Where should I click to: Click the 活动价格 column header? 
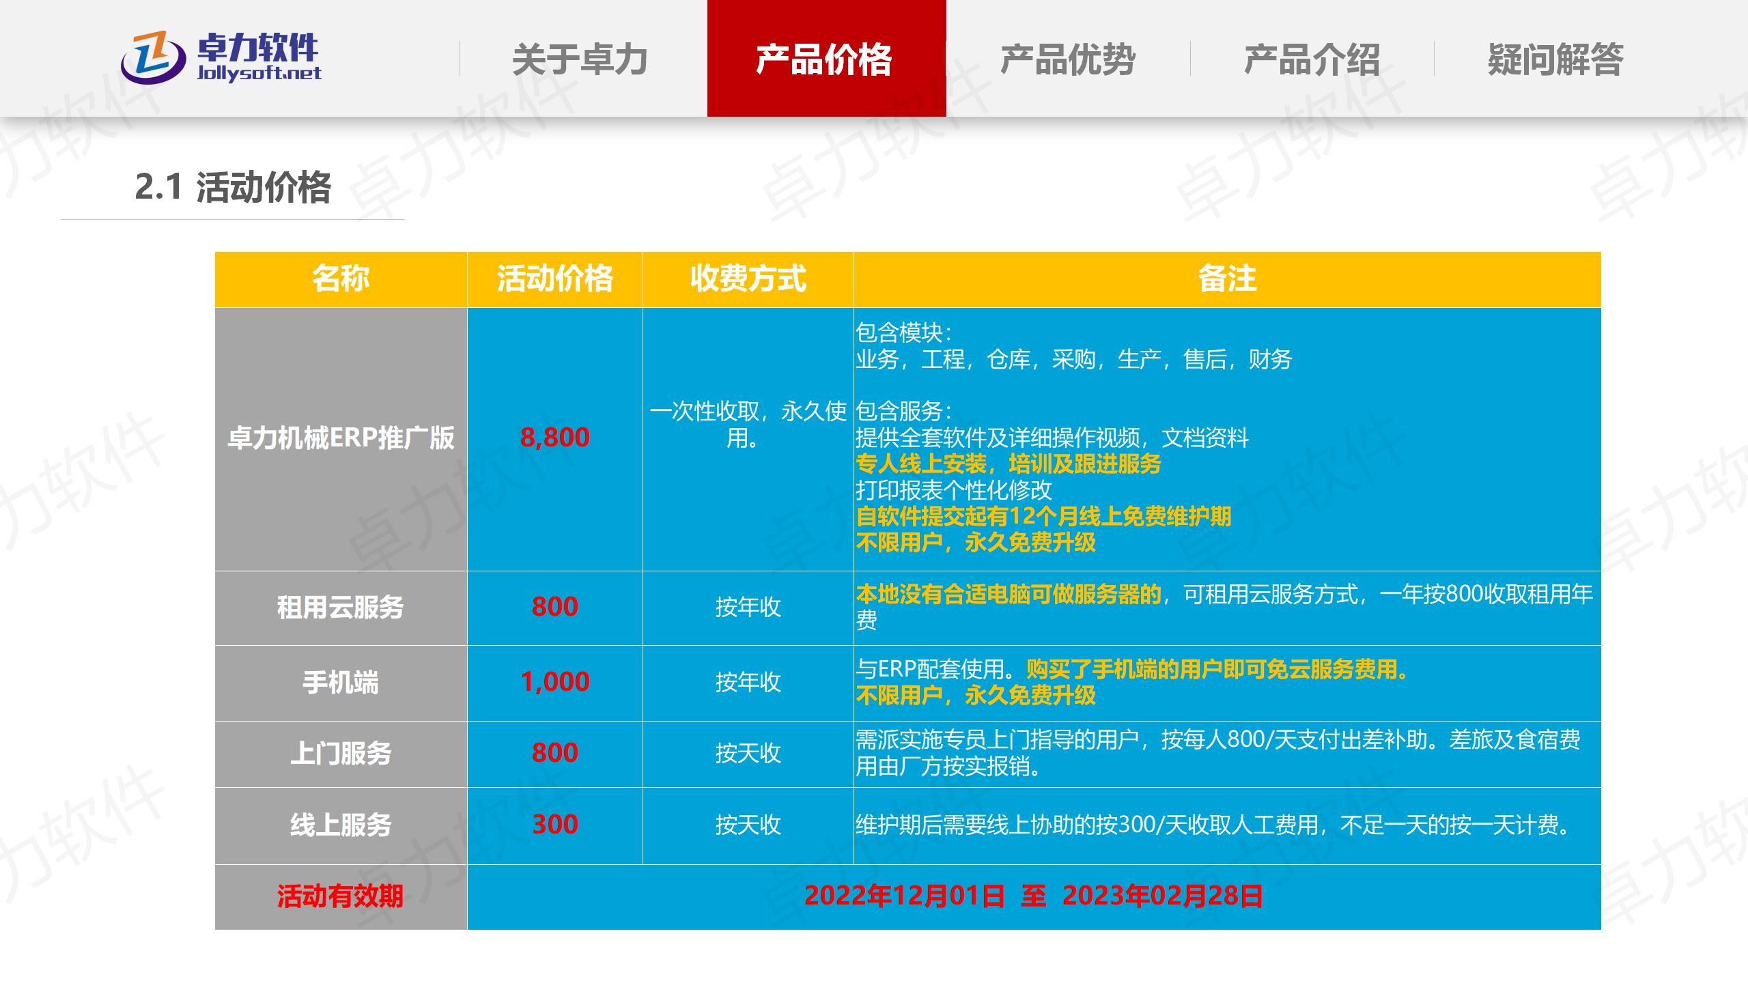click(555, 279)
